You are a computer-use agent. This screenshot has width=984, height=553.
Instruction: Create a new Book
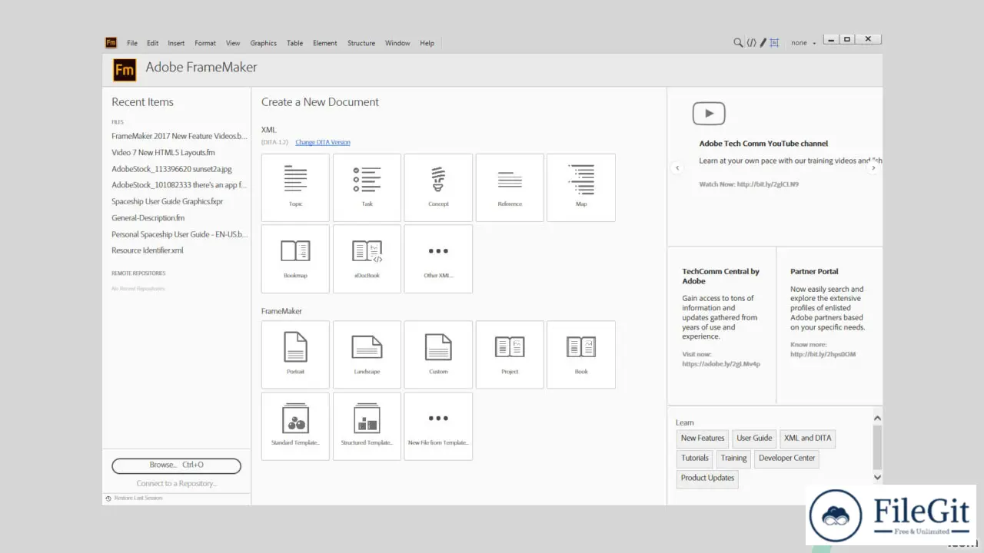pyautogui.click(x=581, y=355)
